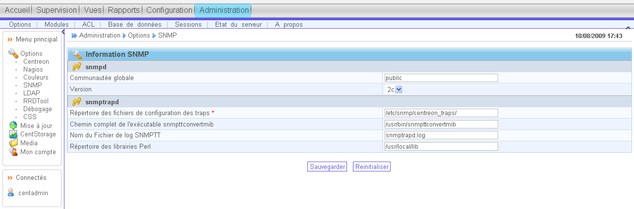Image resolution: width=634 pixels, height=209 pixels.
Task: Click the Reinitialiser button
Action: (x=372, y=167)
